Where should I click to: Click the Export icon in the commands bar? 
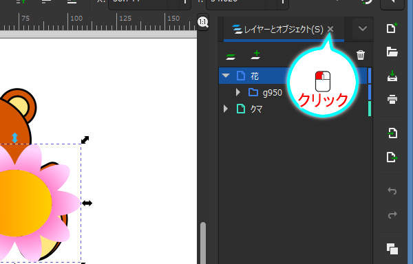coord(392,157)
